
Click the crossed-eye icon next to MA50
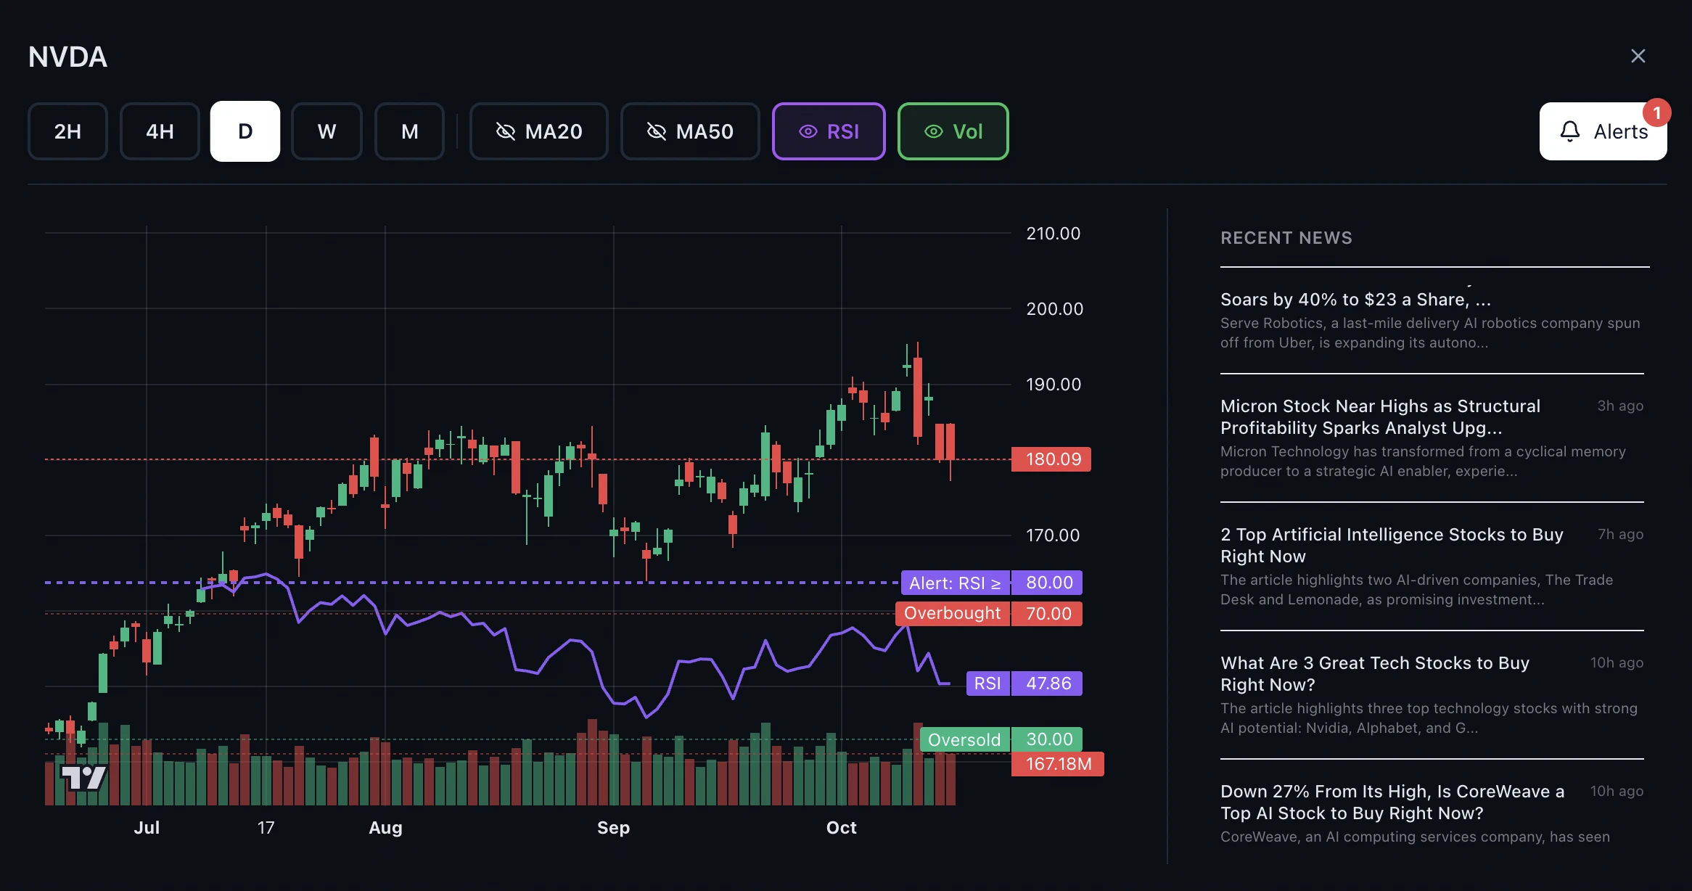657,131
